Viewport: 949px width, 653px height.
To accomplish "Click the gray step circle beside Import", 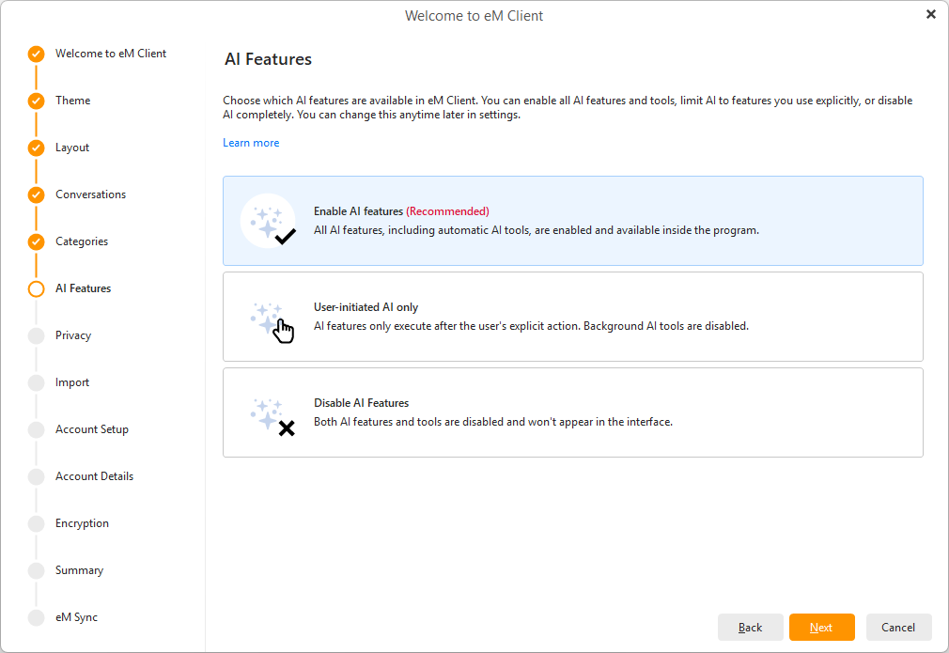I will (x=37, y=382).
